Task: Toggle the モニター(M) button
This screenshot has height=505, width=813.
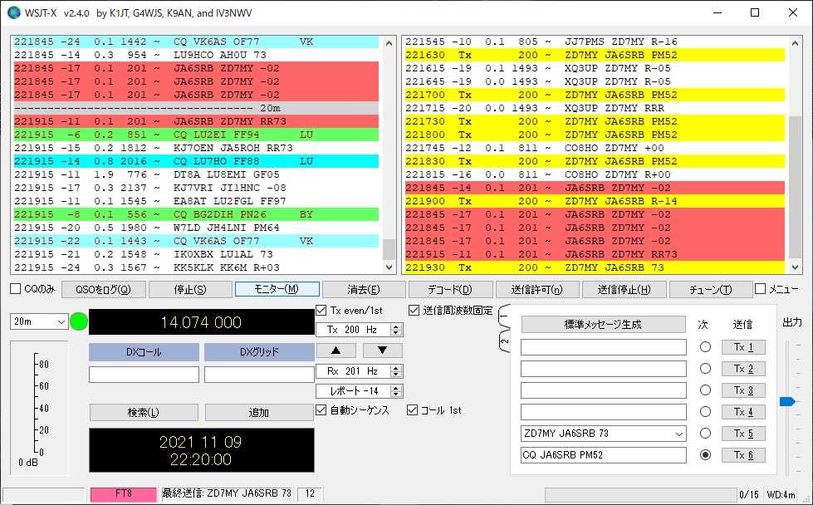Action: click(277, 289)
